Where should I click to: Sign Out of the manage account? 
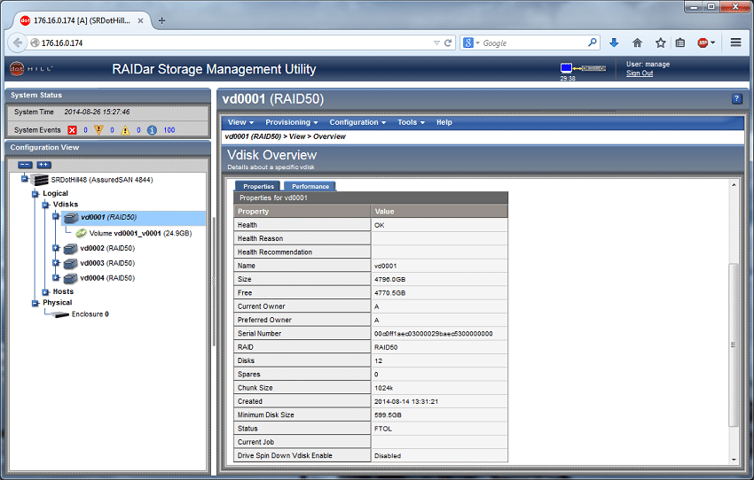640,74
